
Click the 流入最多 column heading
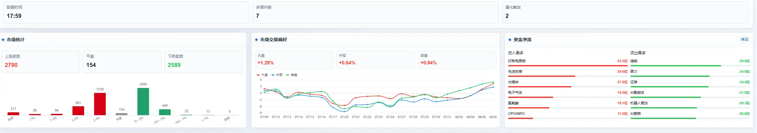click(515, 53)
